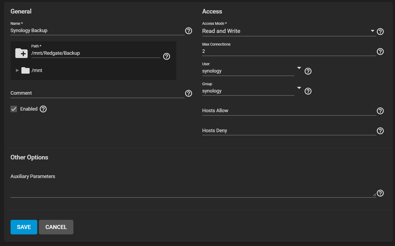This screenshot has height=246, width=395.
Task: Open help for the Name field
Action: pos(188,31)
